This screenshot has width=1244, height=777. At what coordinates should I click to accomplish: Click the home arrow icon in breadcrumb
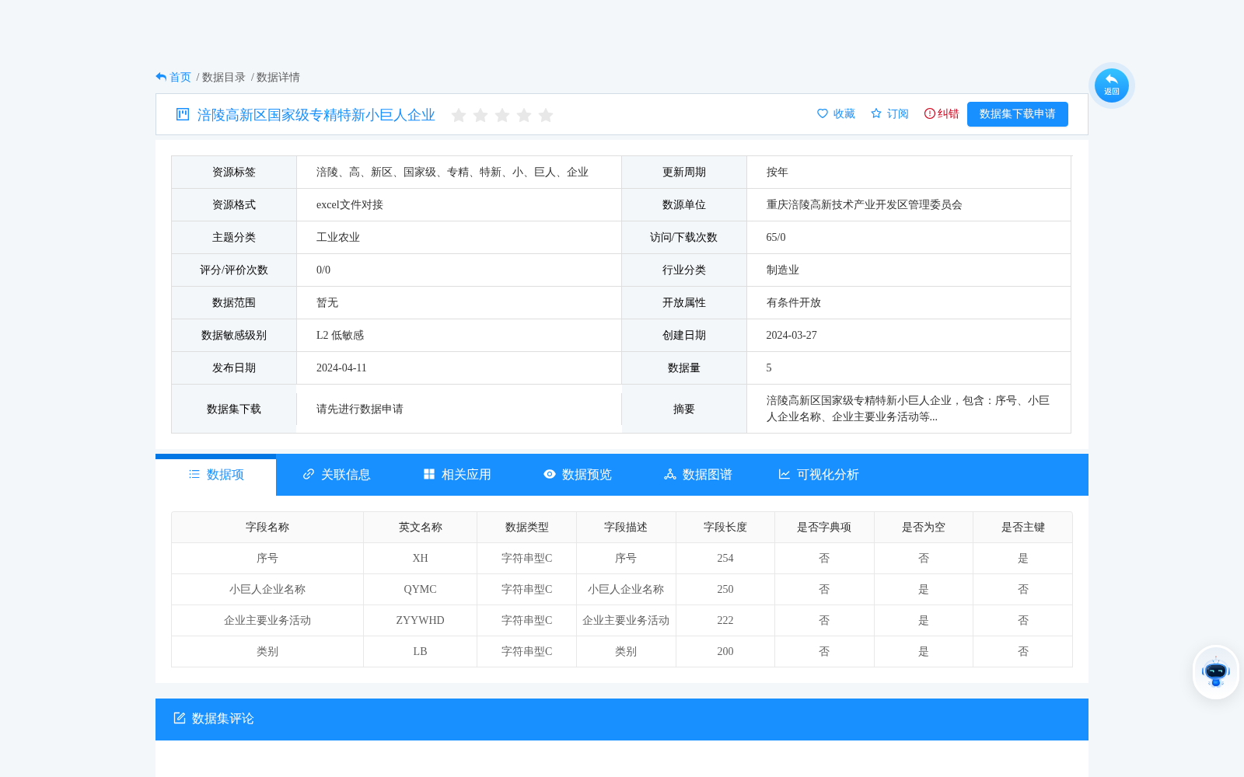point(161,77)
